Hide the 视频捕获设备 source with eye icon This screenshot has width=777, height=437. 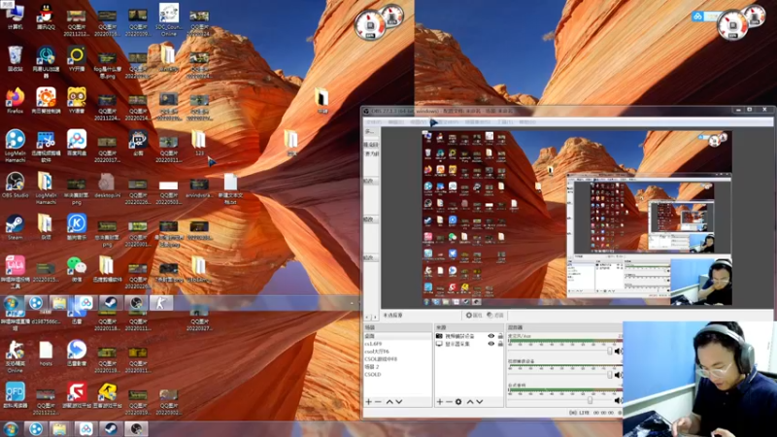tap(491, 336)
